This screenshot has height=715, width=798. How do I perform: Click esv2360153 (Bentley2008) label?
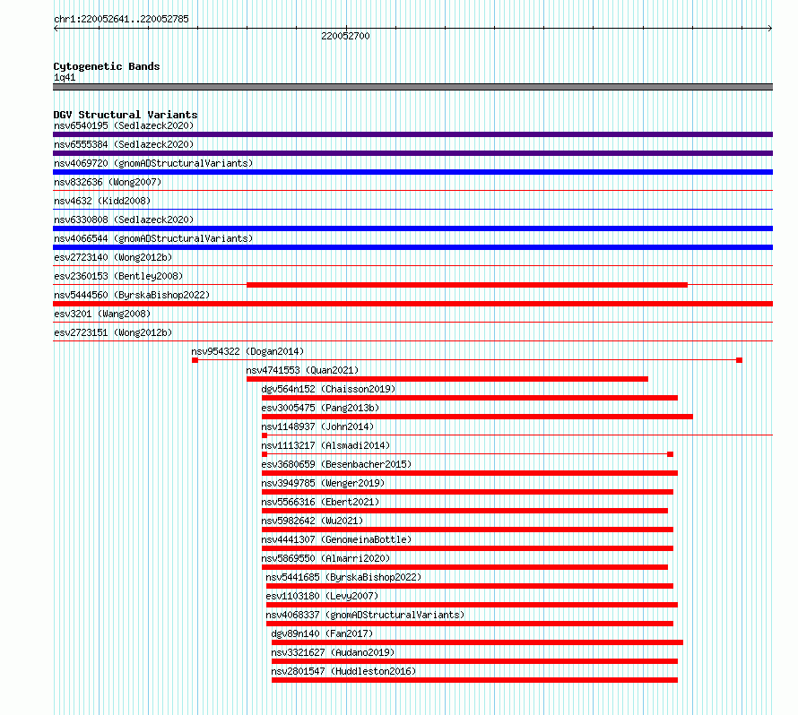118,276
